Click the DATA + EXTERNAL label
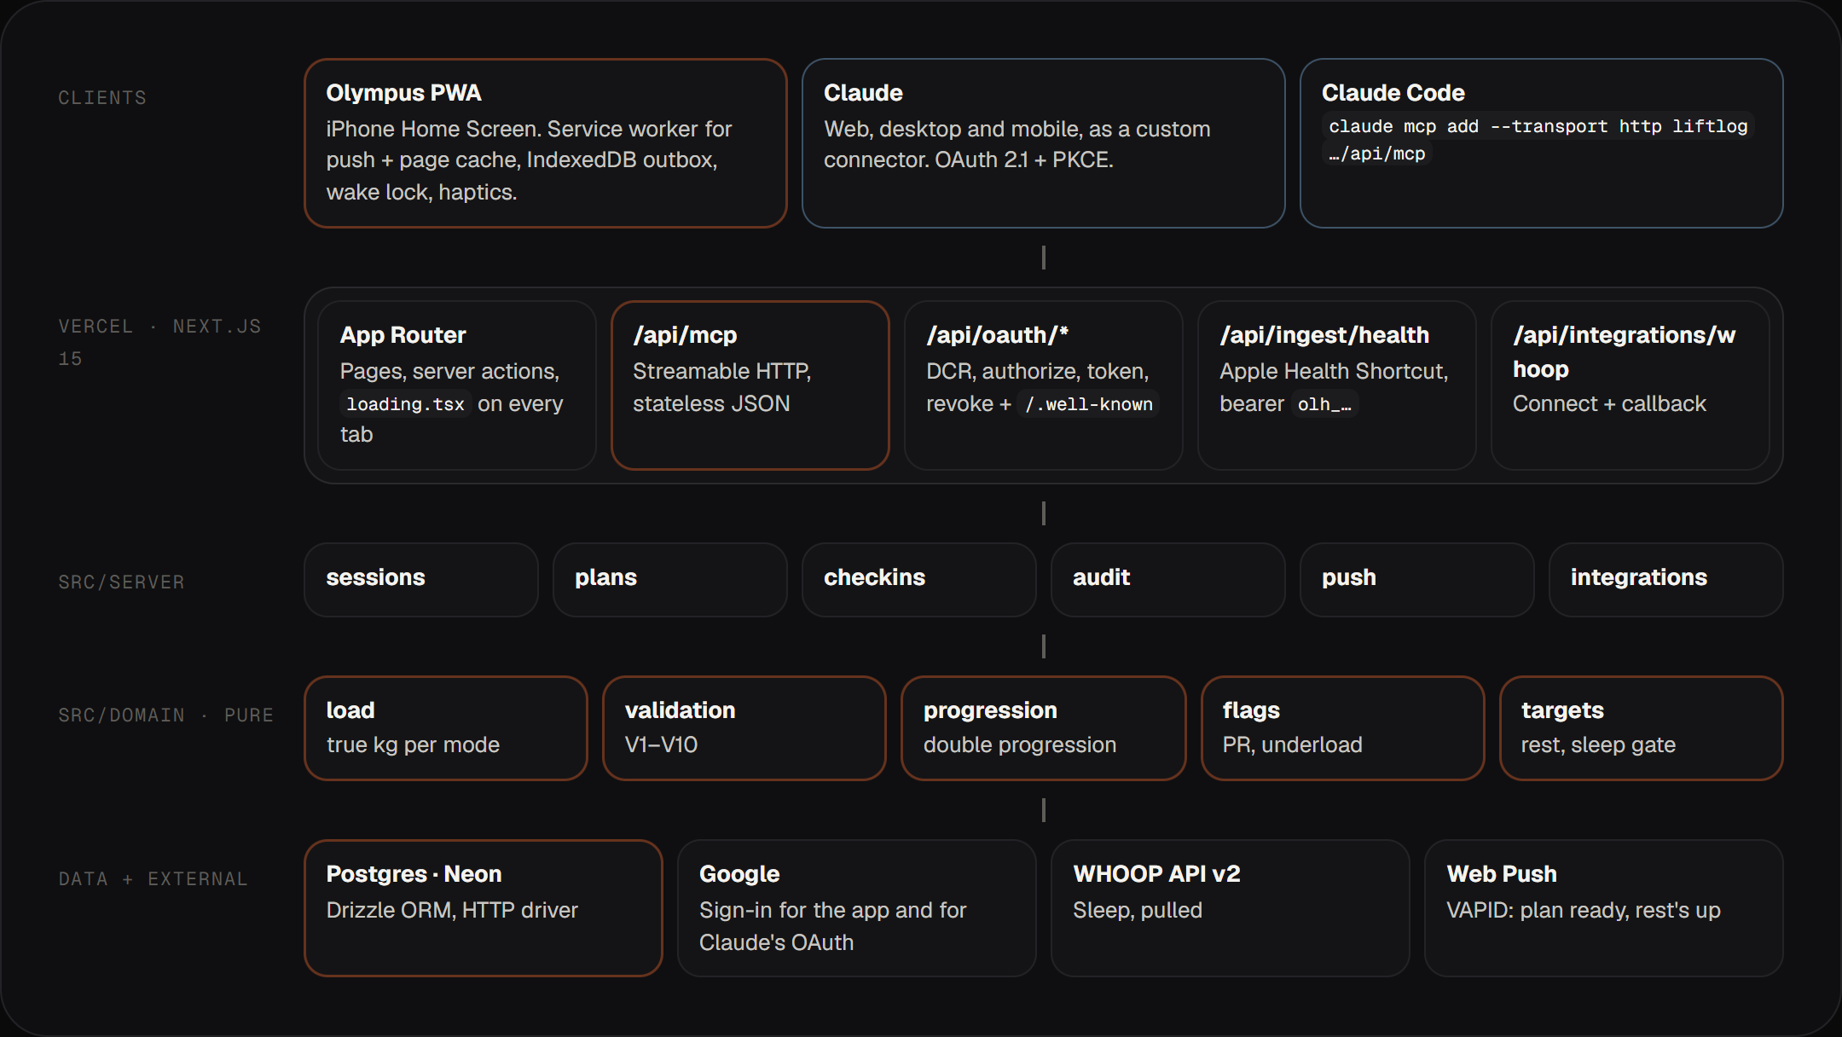Image resolution: width=1842 pixels, height=1037 pixels. [153, 879]
